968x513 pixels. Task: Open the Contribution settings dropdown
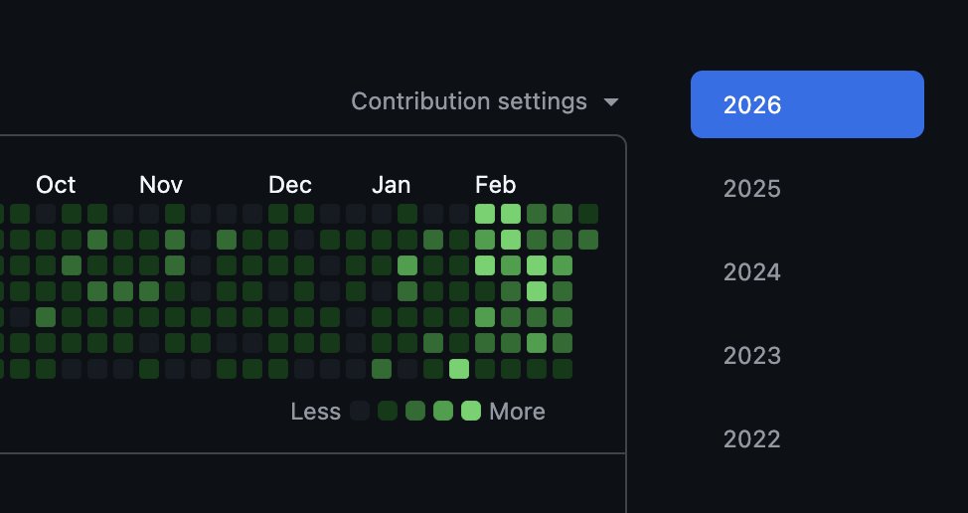coord(485,101)
